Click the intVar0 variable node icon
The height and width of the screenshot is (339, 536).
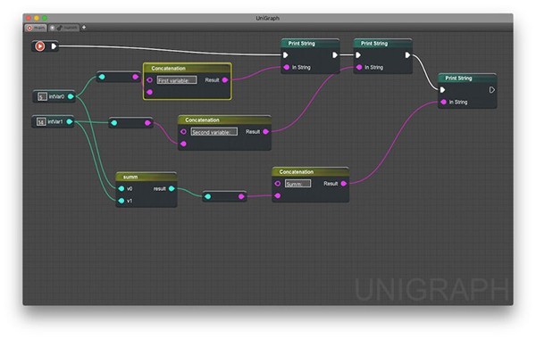click(x=42, y=96)
